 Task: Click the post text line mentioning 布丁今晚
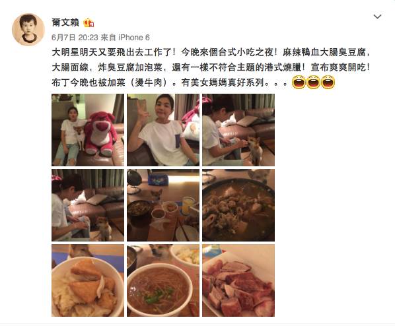point(169,82)
